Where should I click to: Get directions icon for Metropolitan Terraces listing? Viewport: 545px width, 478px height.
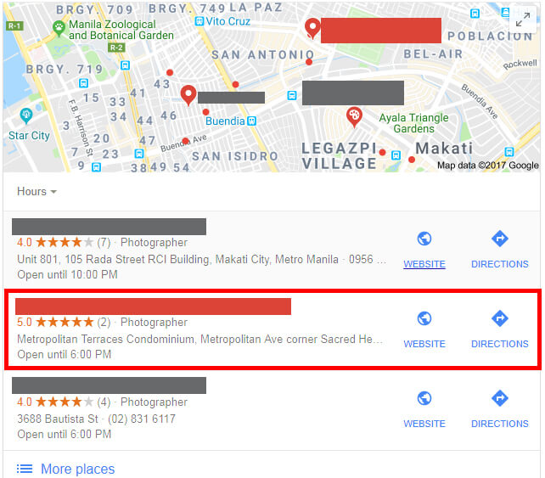click(x=500, y=318)
